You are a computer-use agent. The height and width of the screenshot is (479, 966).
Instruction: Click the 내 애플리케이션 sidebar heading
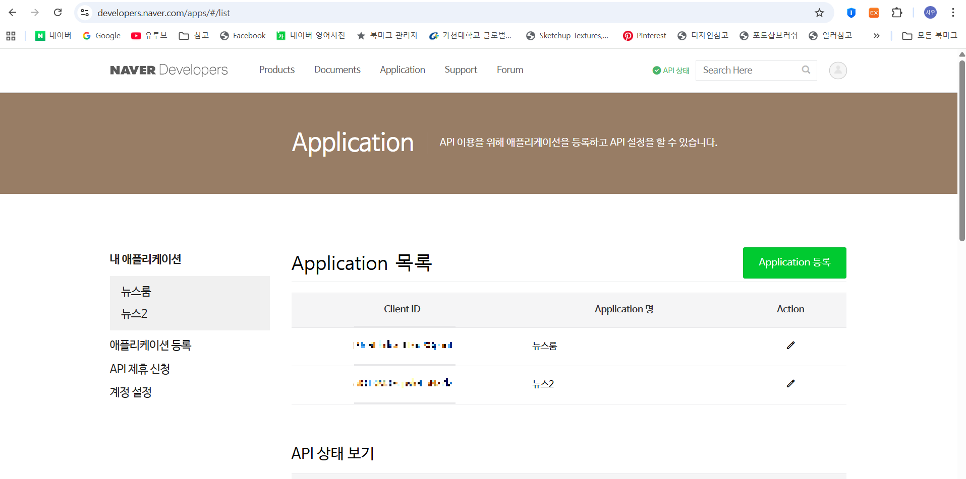point(145,259)
